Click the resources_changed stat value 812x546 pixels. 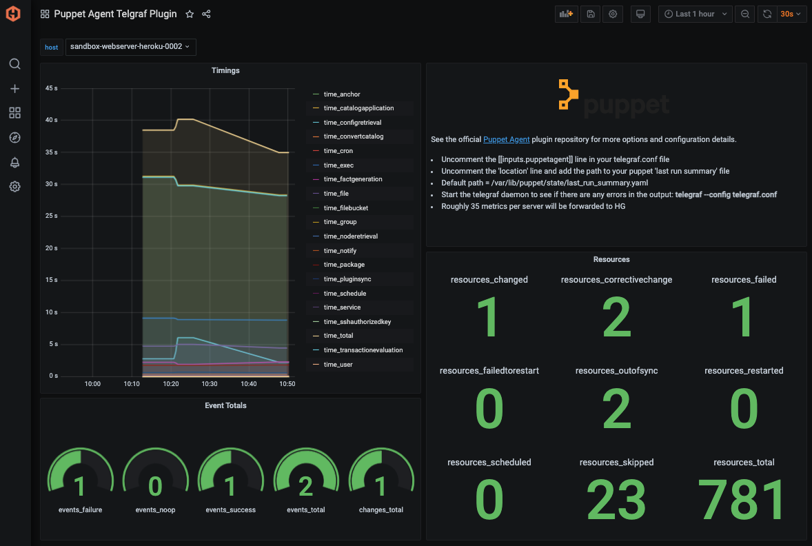pyautogui.click(x=488, y=317)
